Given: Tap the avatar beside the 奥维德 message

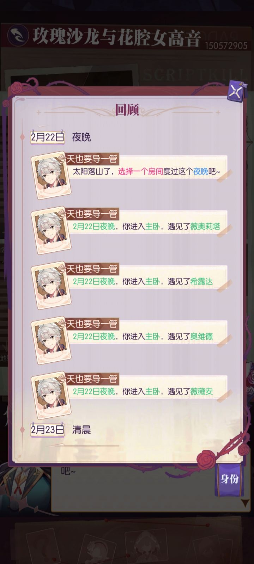Looking at the screenshot, I should point(52,340).
